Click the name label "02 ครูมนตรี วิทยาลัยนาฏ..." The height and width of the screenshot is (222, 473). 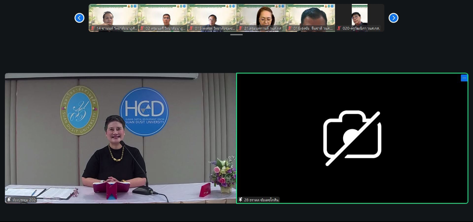(166, 28)
